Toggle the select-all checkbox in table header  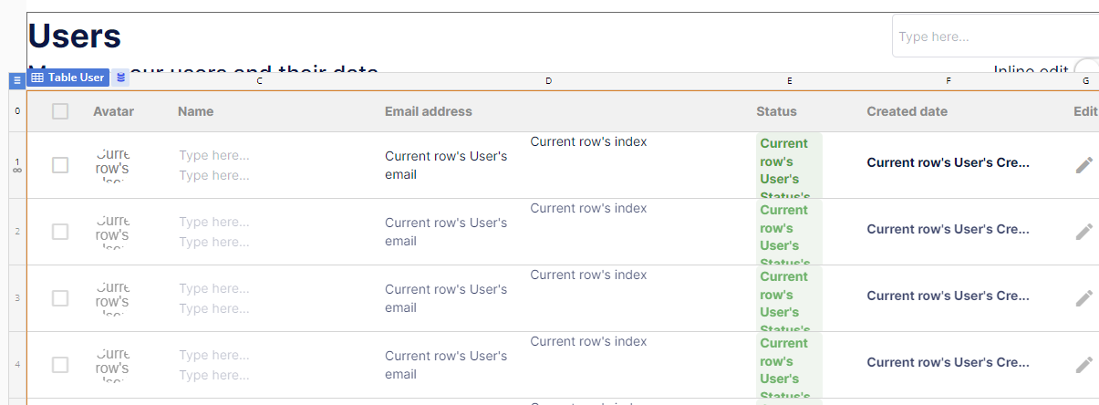pyautogui.click(x=60, y=111)
